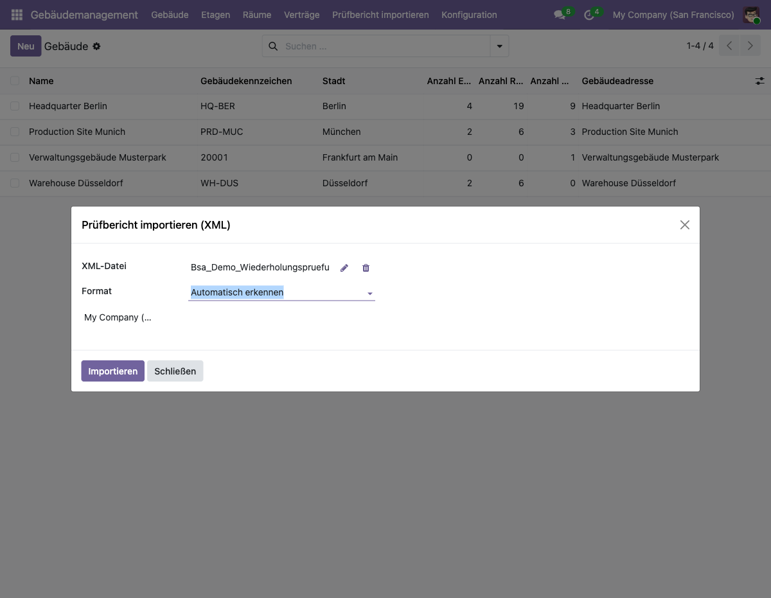
Task: Open the Warehouse Düsseldorf name cell
Action: pos(76,183)
